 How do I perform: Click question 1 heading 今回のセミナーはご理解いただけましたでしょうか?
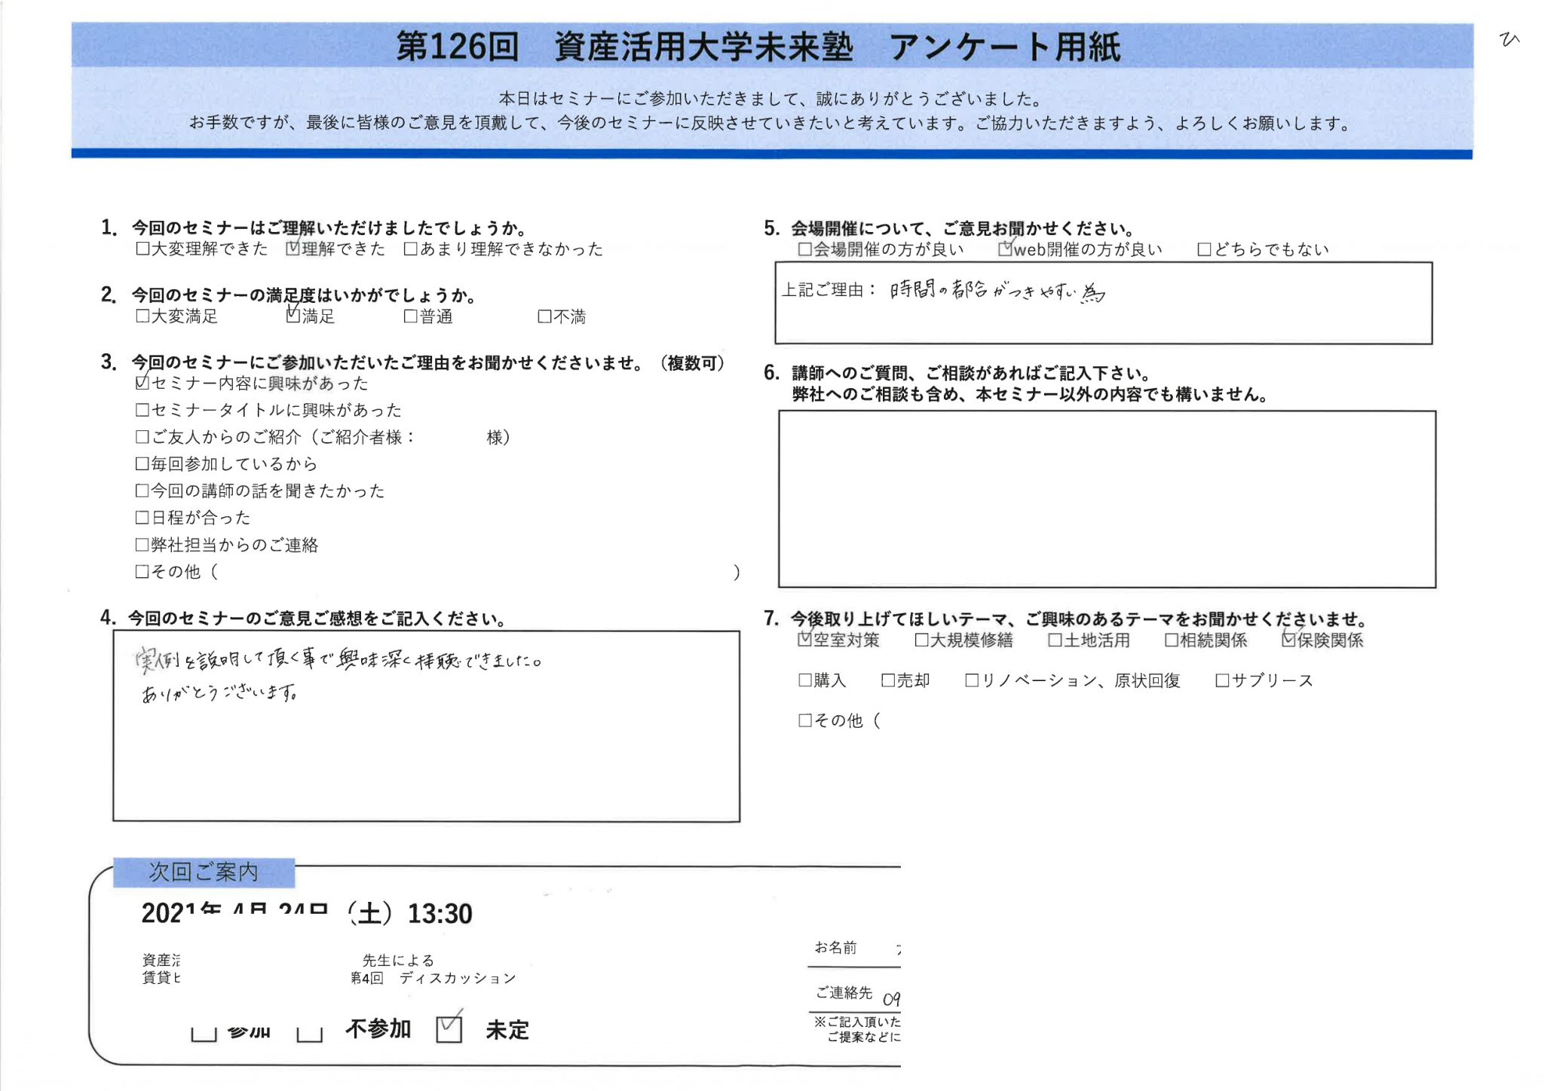(329, 228)
